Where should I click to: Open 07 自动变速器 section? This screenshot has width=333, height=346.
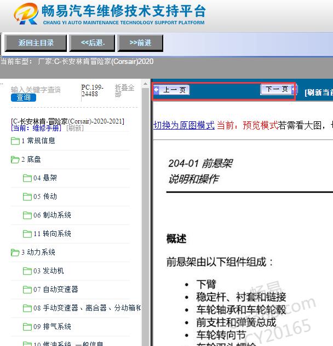[x=56, y=289]
